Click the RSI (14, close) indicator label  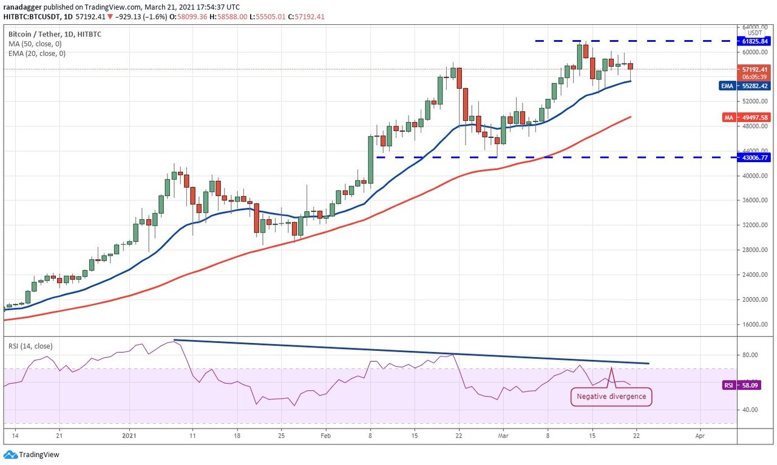click(x=30, y=347)
